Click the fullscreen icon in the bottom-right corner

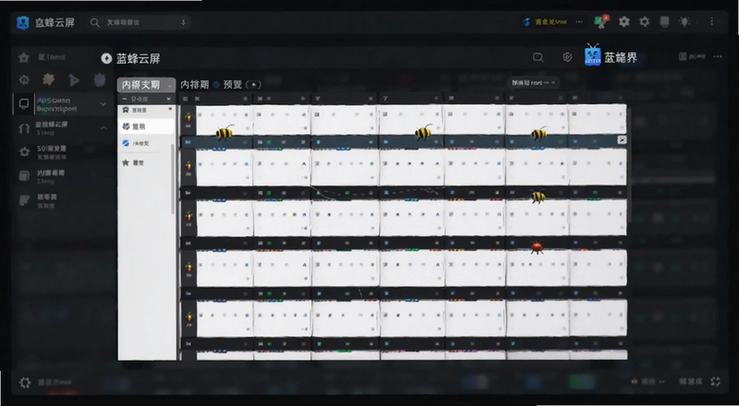(x=715, y=381)
